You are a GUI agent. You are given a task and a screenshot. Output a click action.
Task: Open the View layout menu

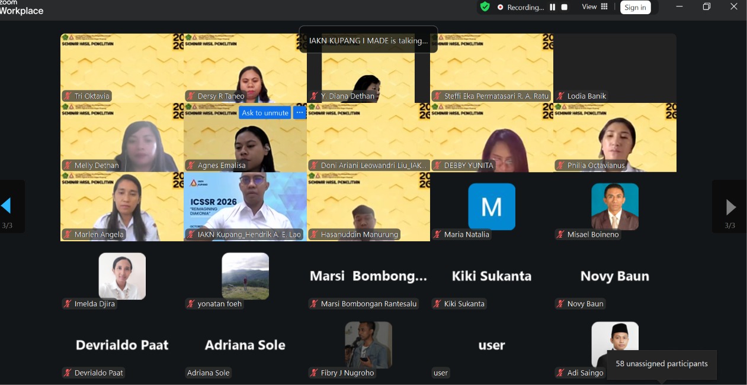tap(595, 7)
